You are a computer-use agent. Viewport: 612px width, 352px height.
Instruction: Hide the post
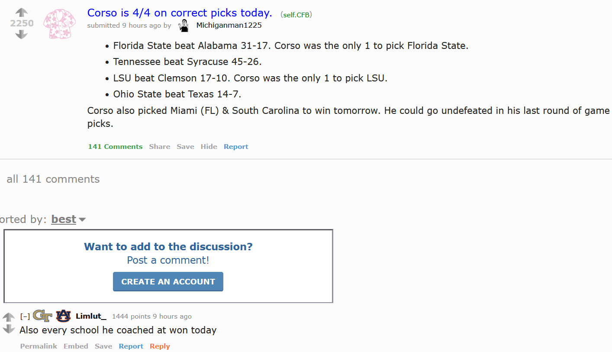coord(209,147)
